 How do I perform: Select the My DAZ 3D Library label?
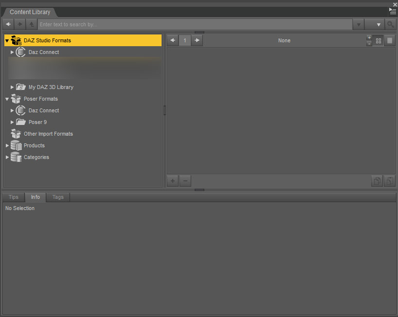coord(51,87)
